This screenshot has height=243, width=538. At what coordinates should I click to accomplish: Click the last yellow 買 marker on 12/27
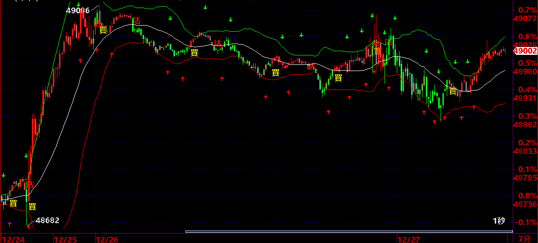453,91
